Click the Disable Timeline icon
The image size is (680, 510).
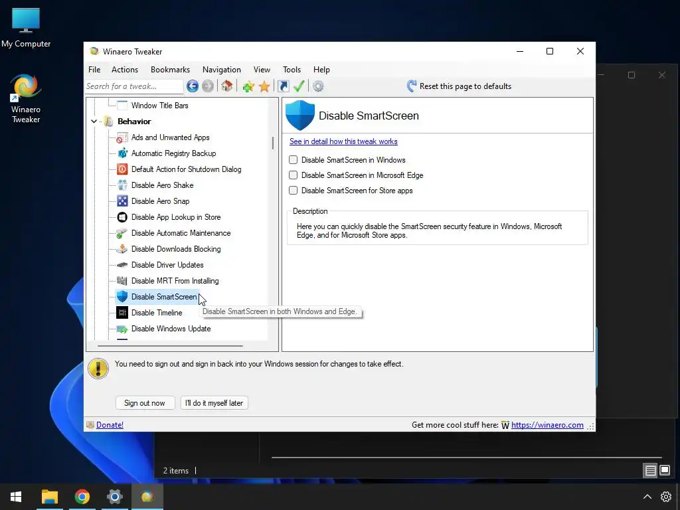tap(122, 313)
